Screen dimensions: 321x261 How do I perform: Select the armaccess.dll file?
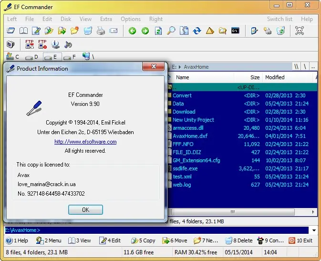coord(243,128)
